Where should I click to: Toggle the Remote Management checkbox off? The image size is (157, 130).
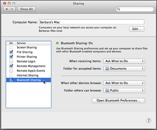[11, 66]
